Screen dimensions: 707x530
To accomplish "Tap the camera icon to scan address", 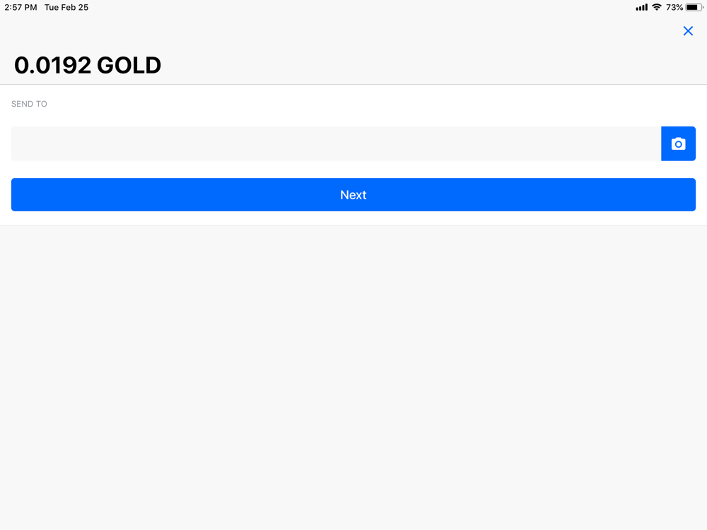I will point(678,143).
